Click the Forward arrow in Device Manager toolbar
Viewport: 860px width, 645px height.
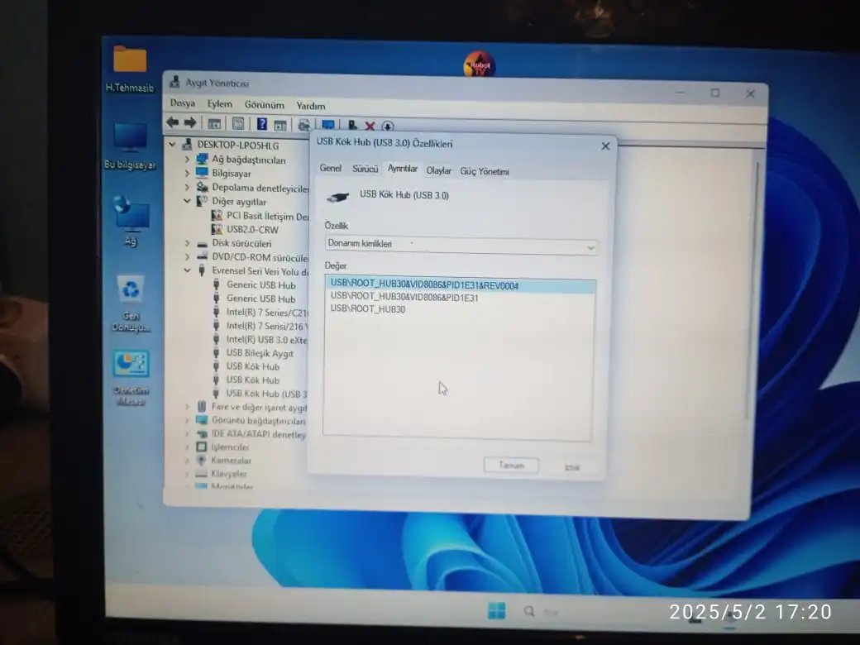tap(189, 122)
